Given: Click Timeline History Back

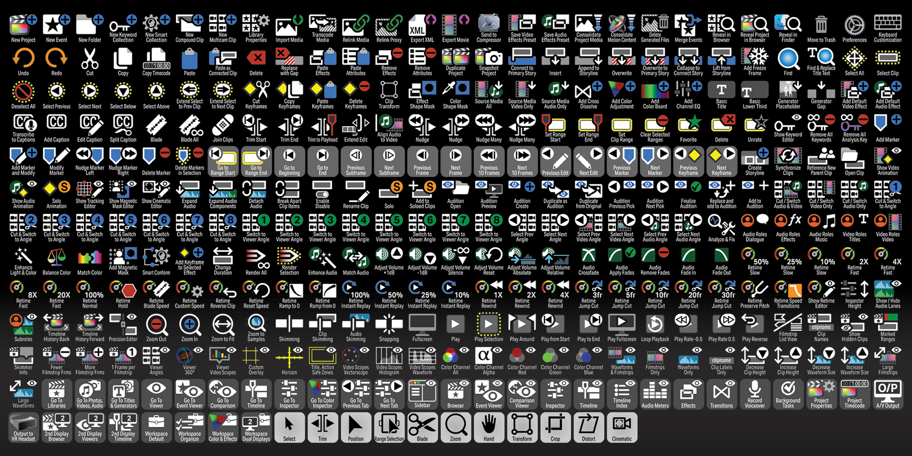Looking at the screenshot, I should point(57,328).
